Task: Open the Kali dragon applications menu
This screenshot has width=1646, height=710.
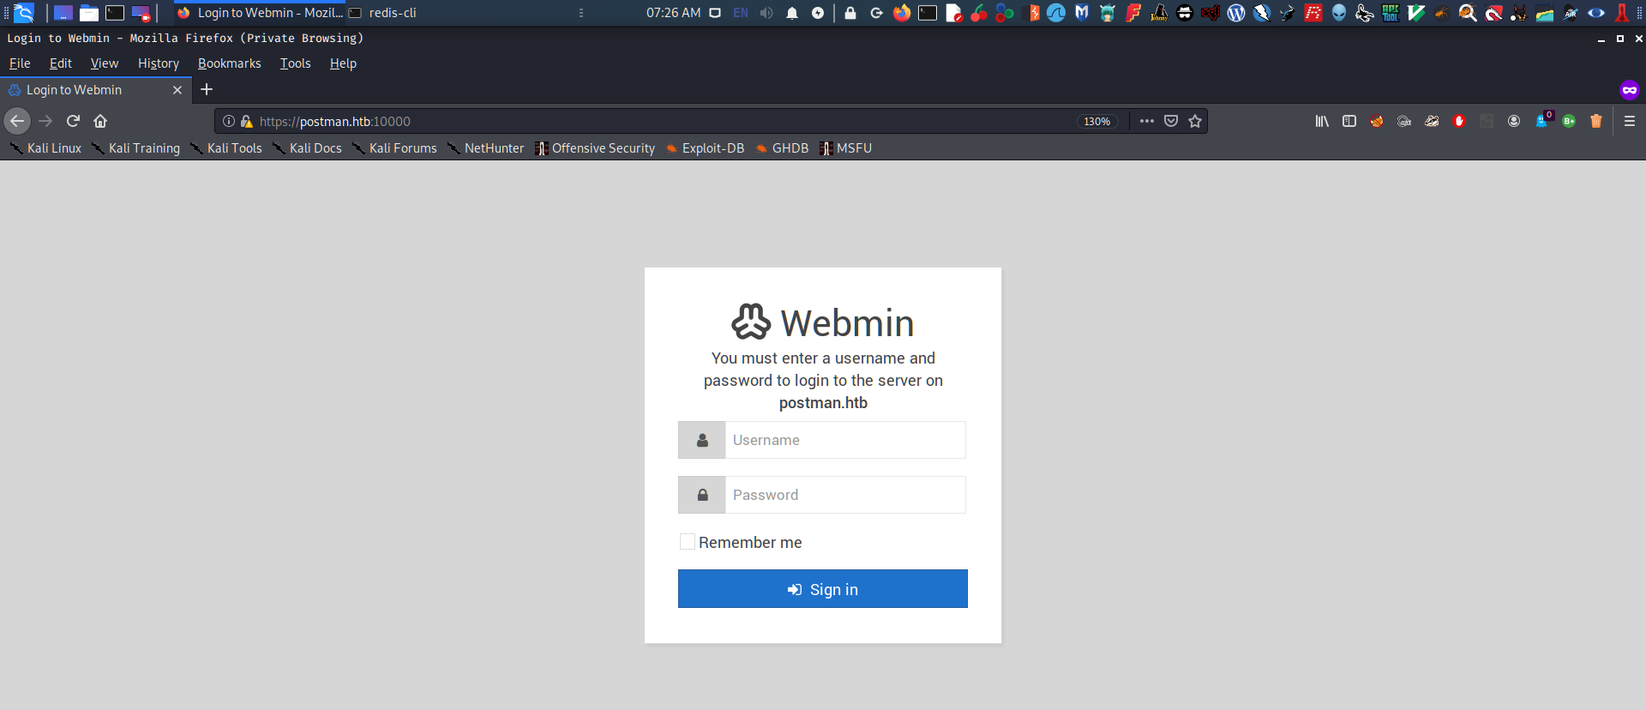Action: [x=24, y=13]
